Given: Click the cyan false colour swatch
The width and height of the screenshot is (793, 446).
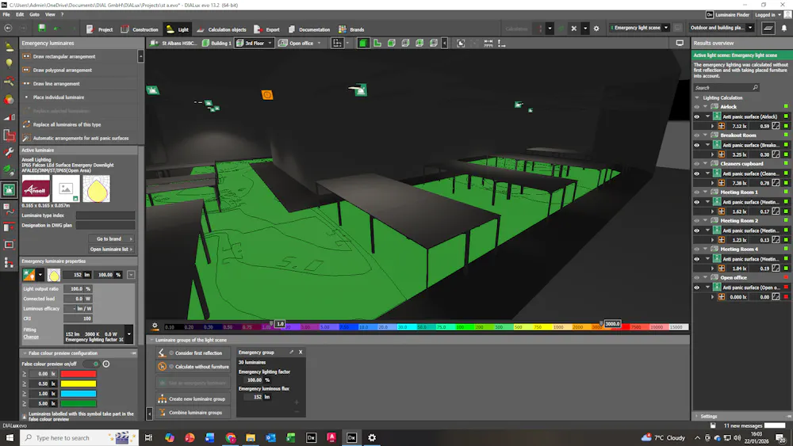Looking at the screenshot, I should click(x=79, y=394).
